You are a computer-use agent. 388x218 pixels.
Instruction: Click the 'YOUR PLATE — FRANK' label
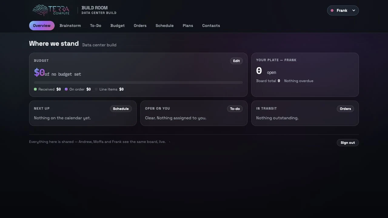(276, 60)
